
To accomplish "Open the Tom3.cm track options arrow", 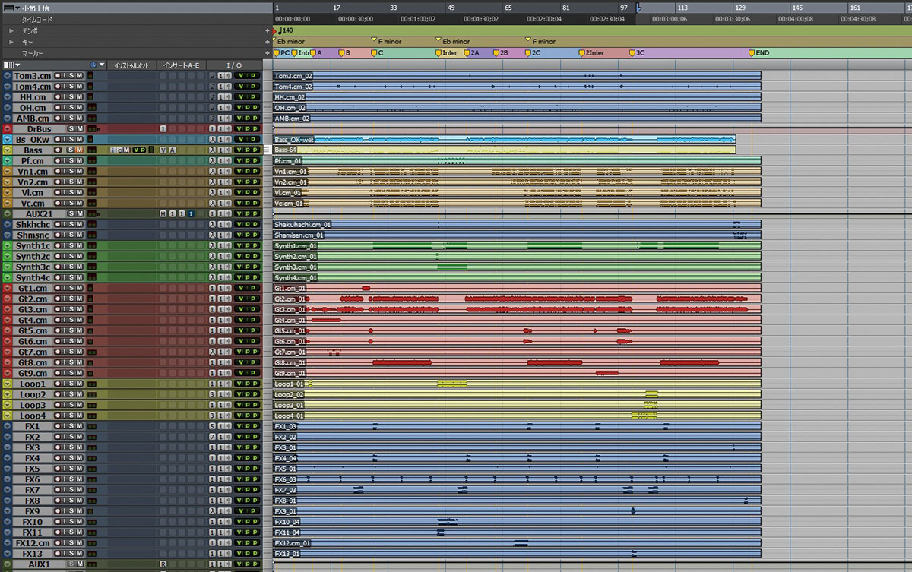I will point(8,76).
